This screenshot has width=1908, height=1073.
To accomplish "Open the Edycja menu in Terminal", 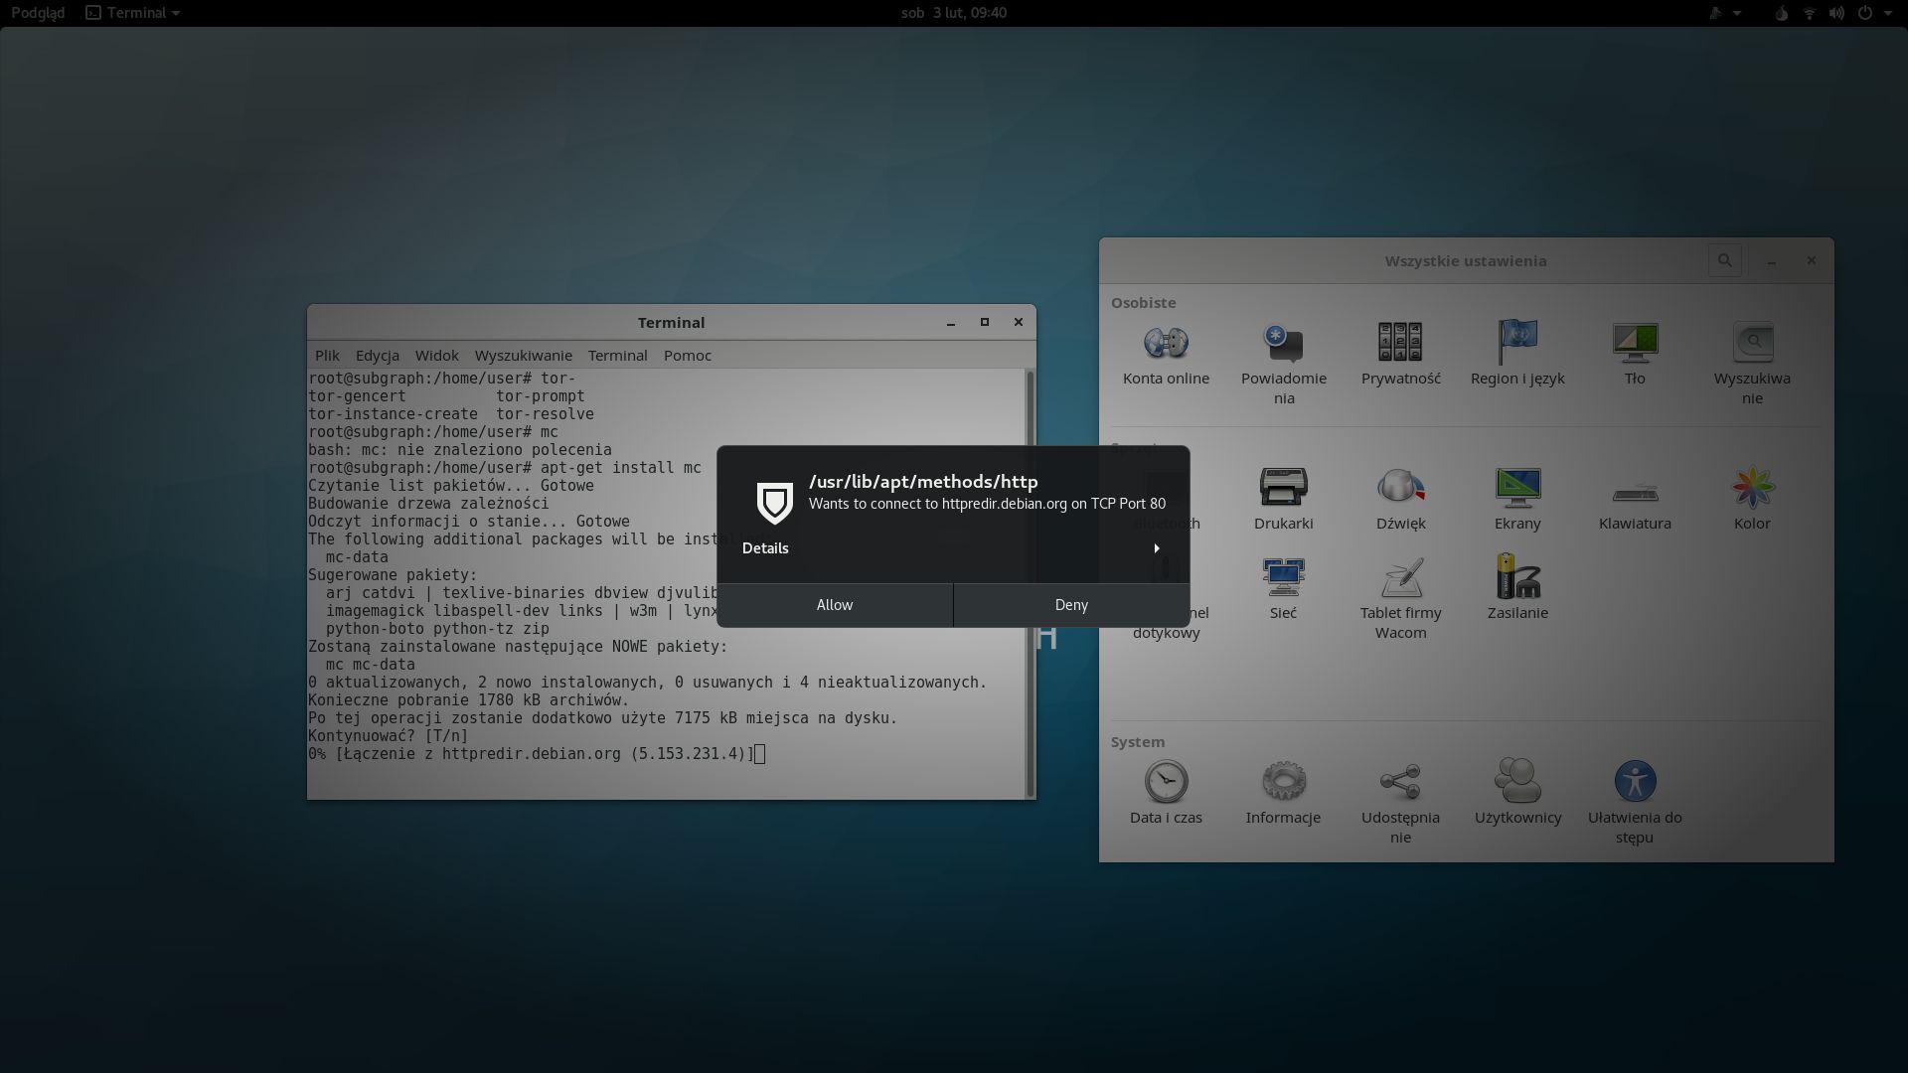I will coord(377,355).
